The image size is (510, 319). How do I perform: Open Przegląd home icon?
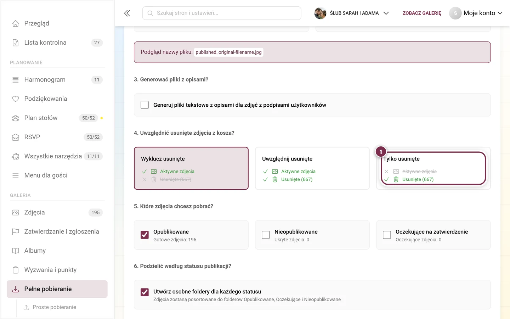[x=16, y=23]
